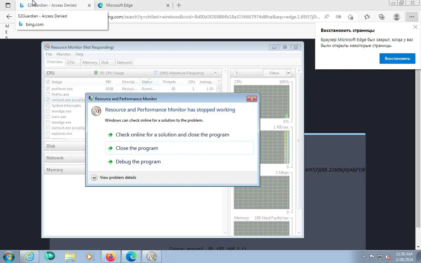Close the E2Guardian - Access Denied tab

tap(89, 5)
